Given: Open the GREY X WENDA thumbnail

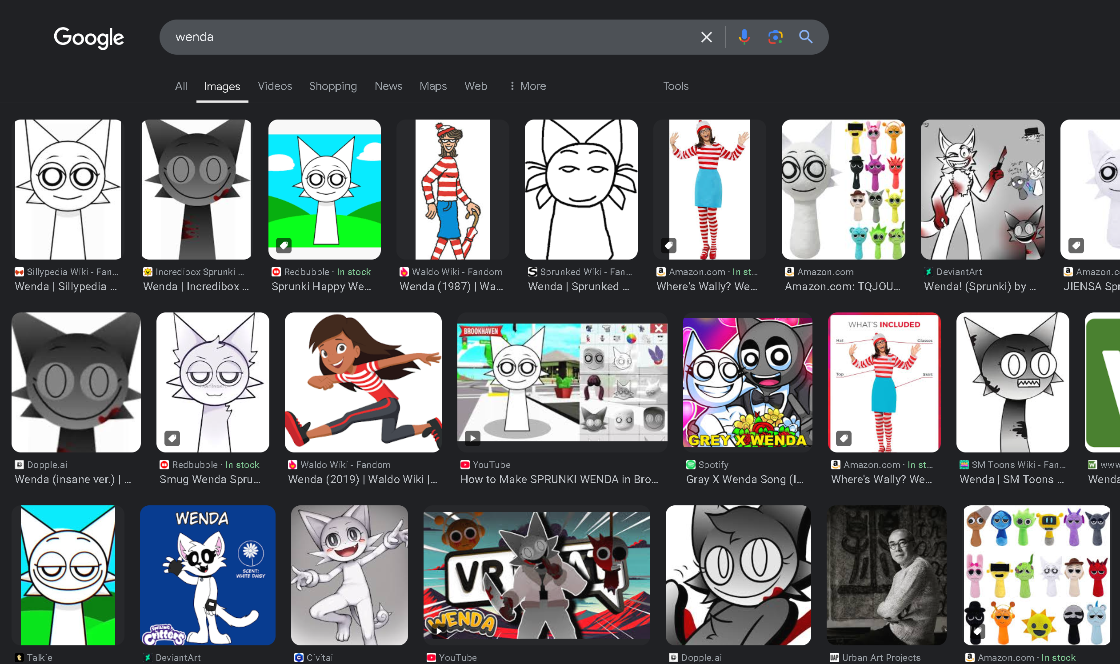Looking at the screenshot, I should coord(747,382).
